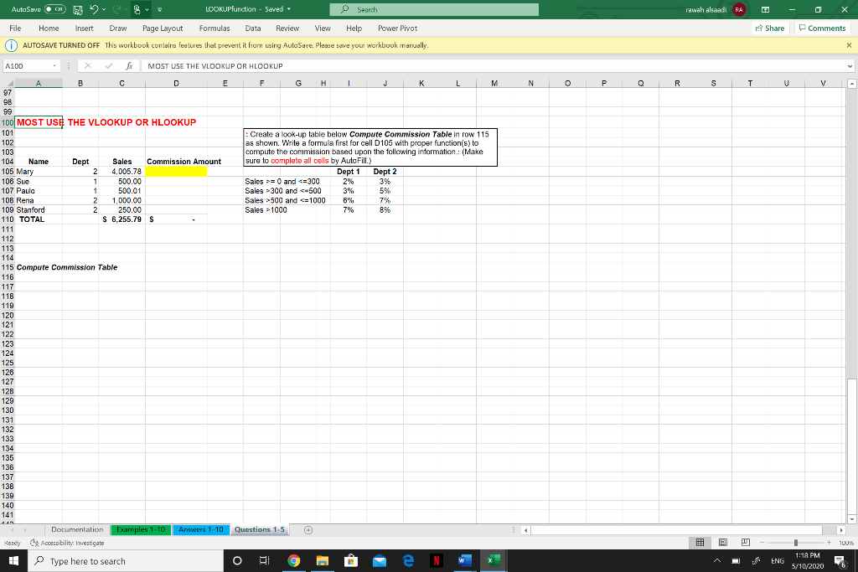Open the Documentation sheet tab
This screenshot has width=858, height=572.
(x=77, y=529)
